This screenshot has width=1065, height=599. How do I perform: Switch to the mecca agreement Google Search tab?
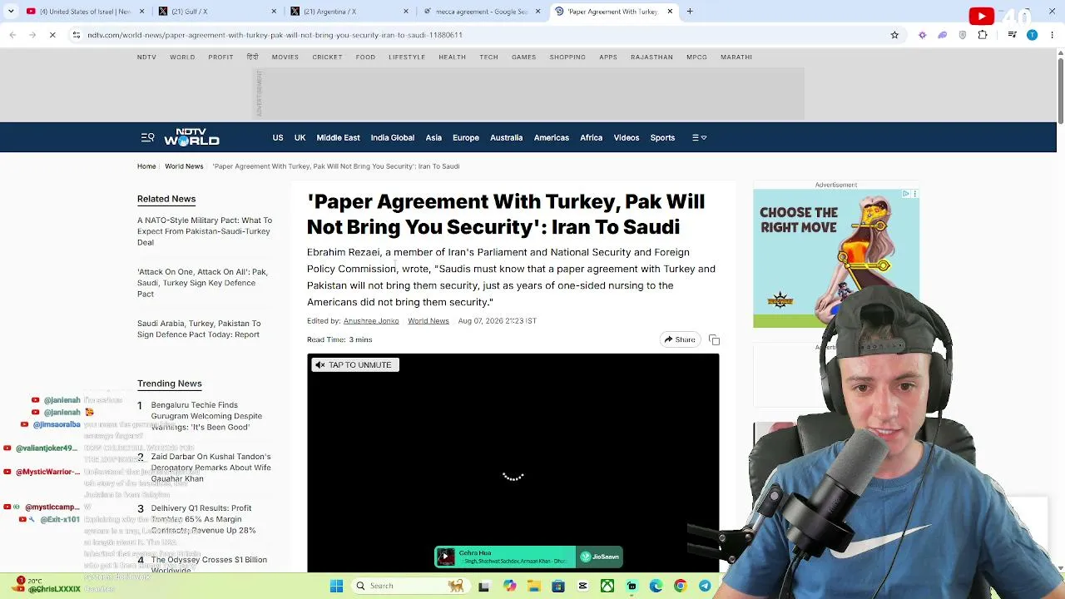(x=481, y=12)
